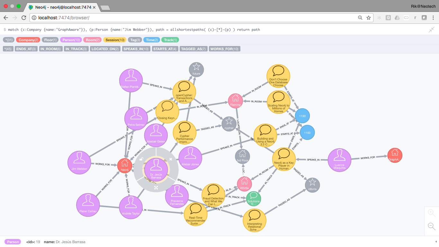Collapse the result frame from fullscreen
The image size is (439, 247).
pos(432,30)
